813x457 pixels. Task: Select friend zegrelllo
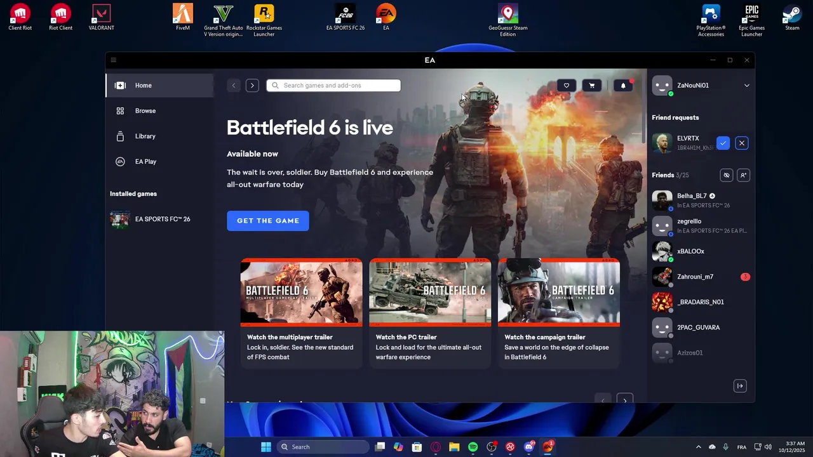point(701,226)
